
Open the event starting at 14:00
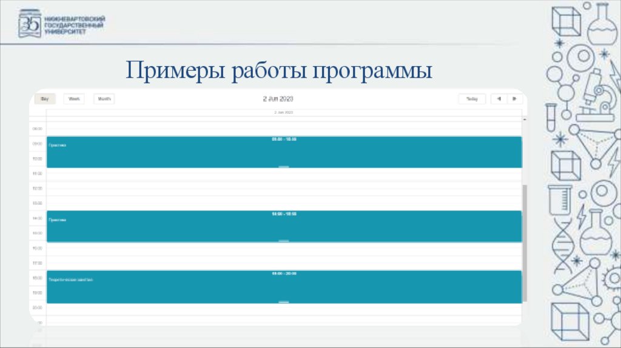click(x=284, y=226)
